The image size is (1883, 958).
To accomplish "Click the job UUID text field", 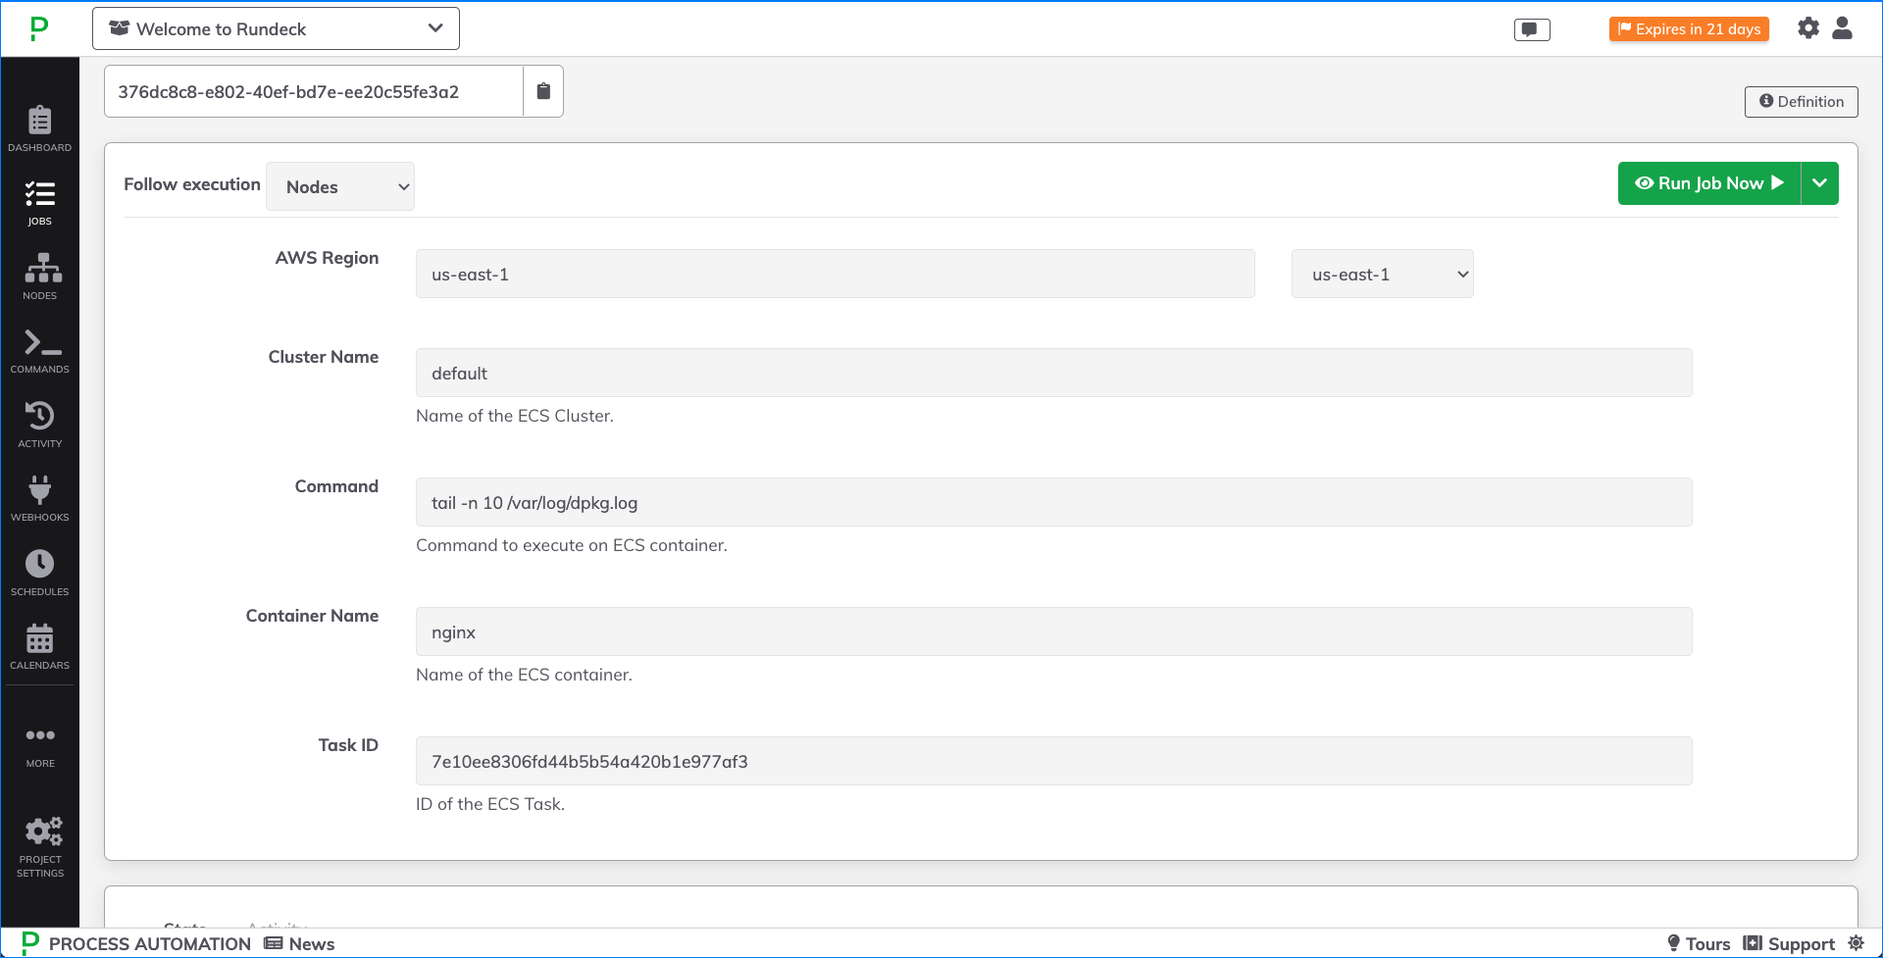I will [314, 91].
